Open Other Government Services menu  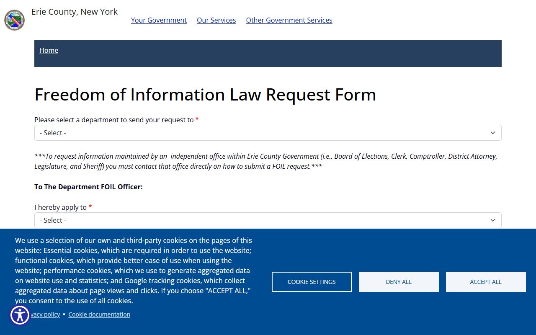coord(289,20)
